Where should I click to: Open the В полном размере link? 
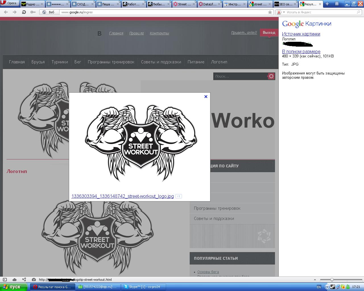coord(301,51)
